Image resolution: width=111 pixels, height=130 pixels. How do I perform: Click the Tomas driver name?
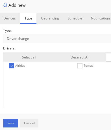[x=88, y=66]
